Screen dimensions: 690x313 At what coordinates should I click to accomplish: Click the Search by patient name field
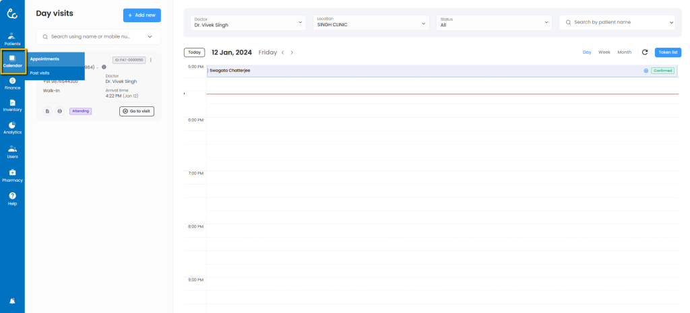(617, 22)
